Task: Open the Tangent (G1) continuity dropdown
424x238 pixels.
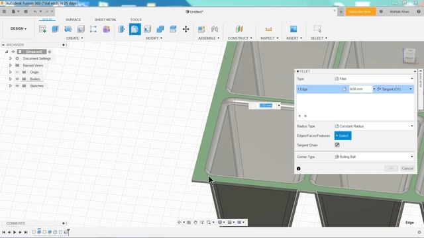Action: [x=395, y=89]
